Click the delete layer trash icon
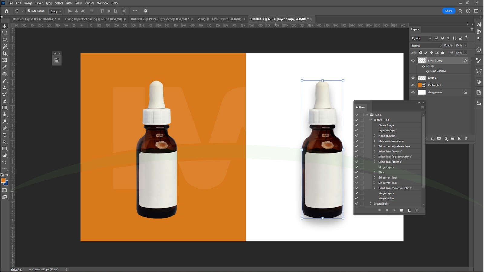Image resolution: width=484 pixels, height=272 pixels. [x=466, y=138]
